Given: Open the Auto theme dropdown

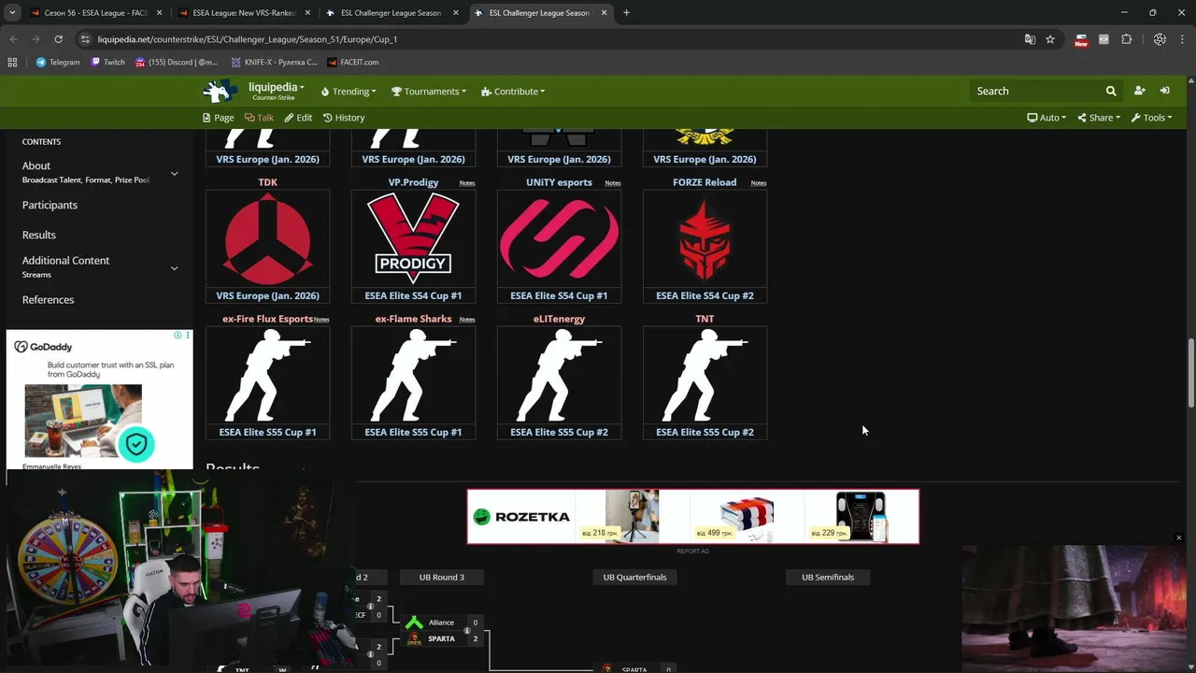Looking at the screenshot, I should [x=1046, y=118].
